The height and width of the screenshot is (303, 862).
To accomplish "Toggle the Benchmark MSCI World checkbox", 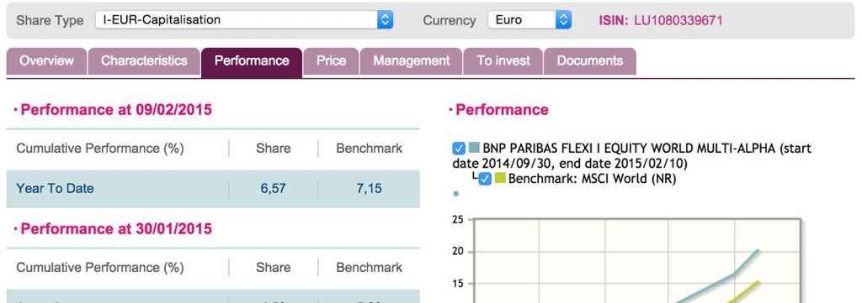I will [485, 179].
